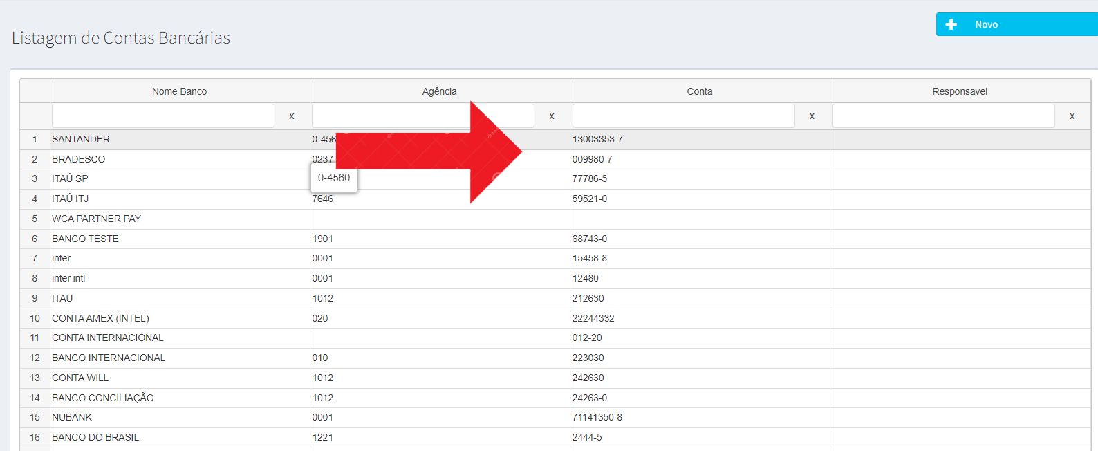Focus the Responsavel filter input
This screenshot has width=1098, height=451.
(944, 116)
